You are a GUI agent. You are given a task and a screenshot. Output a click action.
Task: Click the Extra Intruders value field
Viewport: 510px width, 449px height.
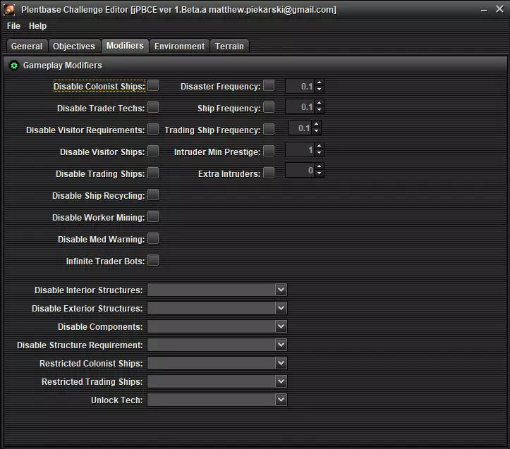point(300,170)
